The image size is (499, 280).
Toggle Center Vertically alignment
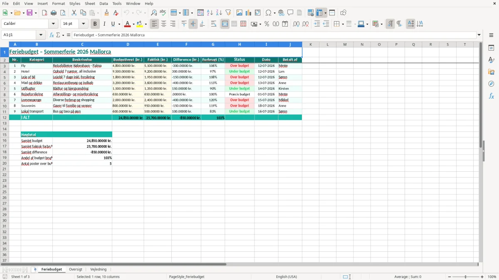click(193, 24)
